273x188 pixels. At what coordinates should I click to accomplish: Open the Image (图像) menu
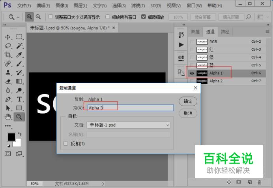62,6
